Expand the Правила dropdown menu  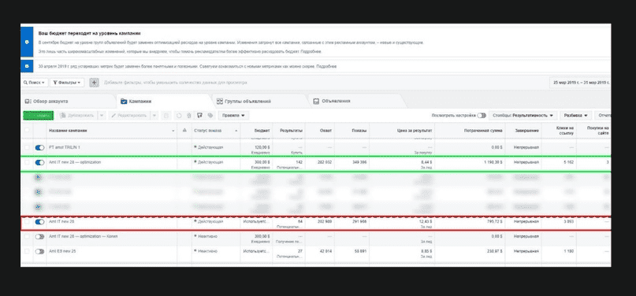pyautogui.click(x=233, y=116)
